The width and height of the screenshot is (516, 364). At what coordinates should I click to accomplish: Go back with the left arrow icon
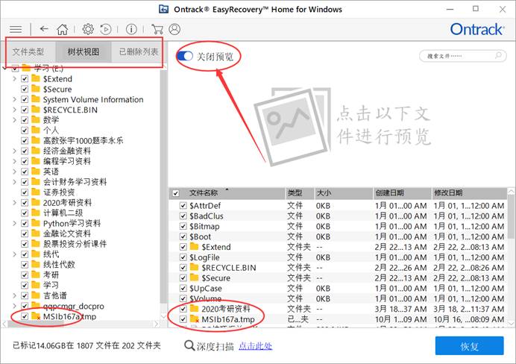point(44,29)
